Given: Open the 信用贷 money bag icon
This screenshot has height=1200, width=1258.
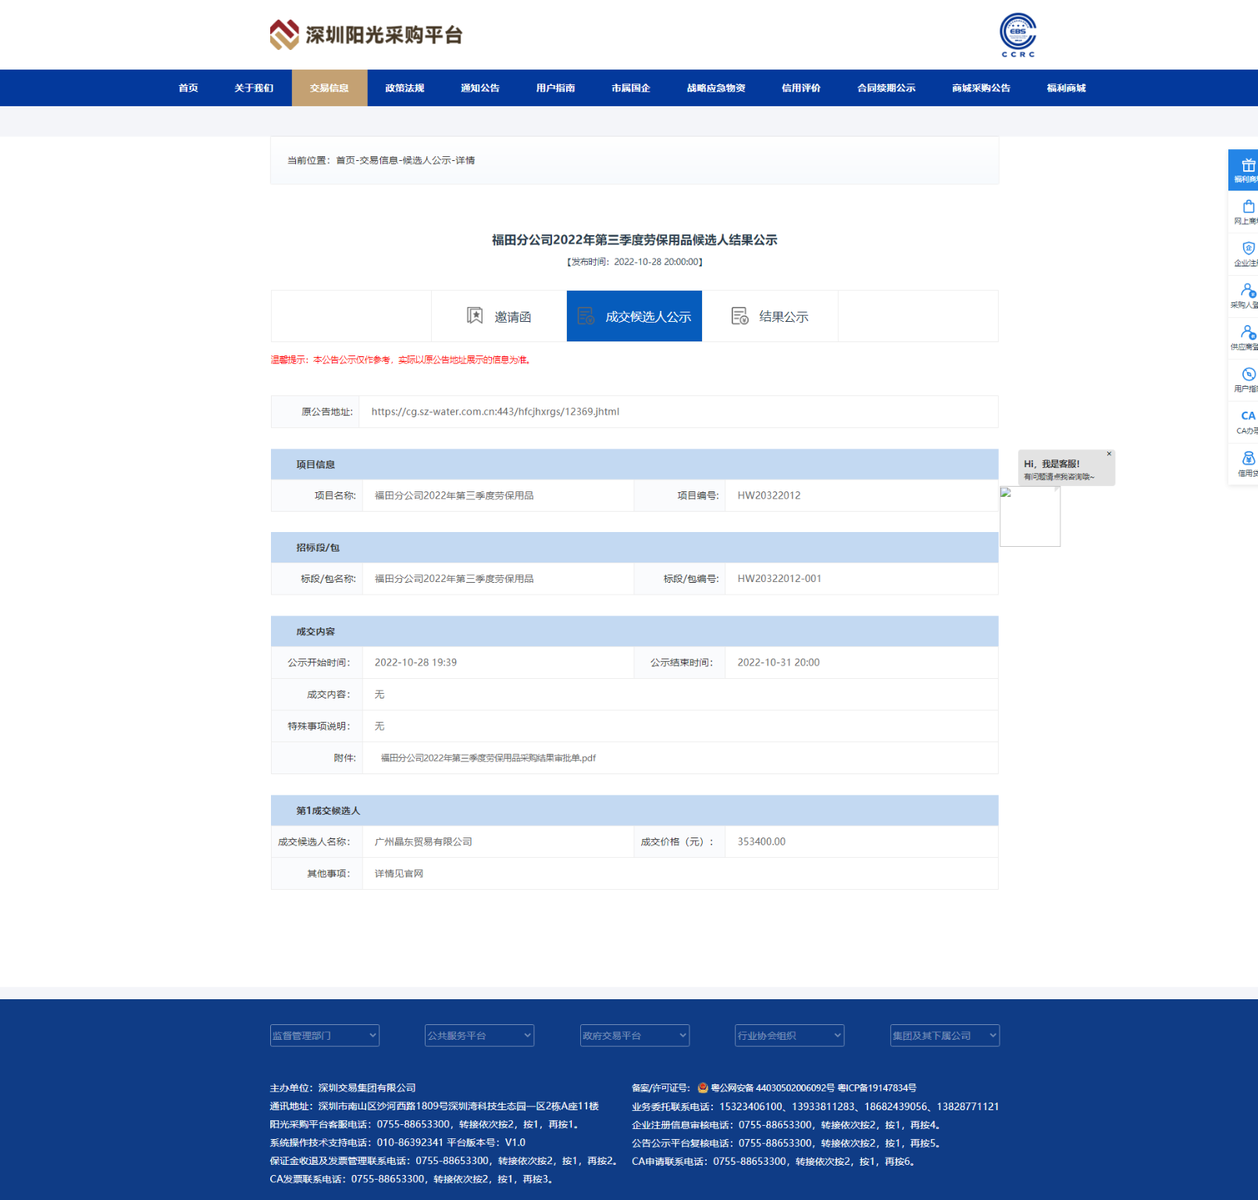Looking at the screenshot, I should pos(1248,459).
